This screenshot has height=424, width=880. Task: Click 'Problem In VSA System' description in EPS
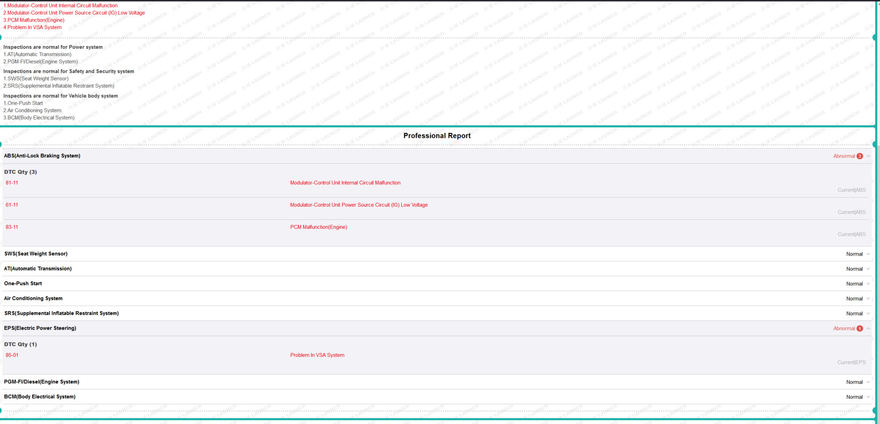[317, 355]
